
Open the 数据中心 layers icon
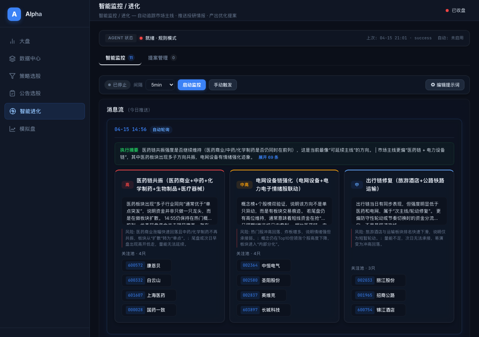[12, 58]
